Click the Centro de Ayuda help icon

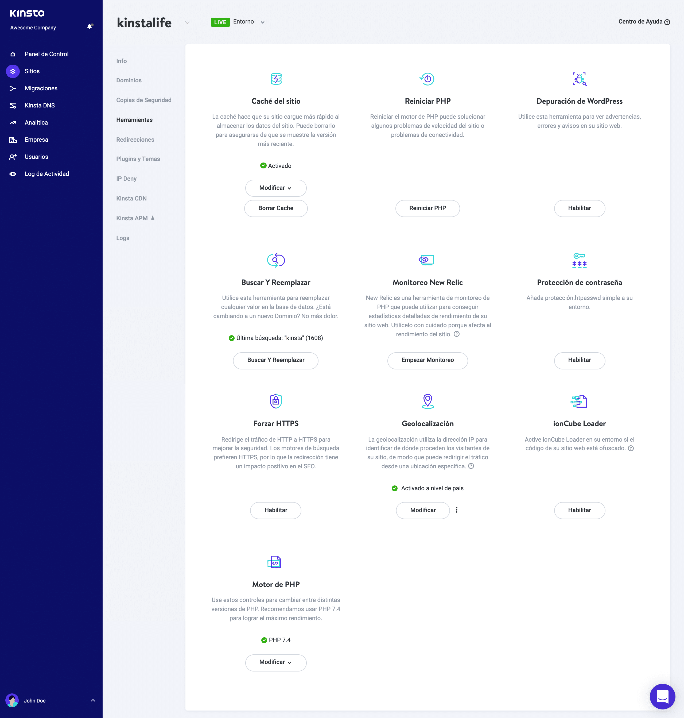tap(667, 22)
